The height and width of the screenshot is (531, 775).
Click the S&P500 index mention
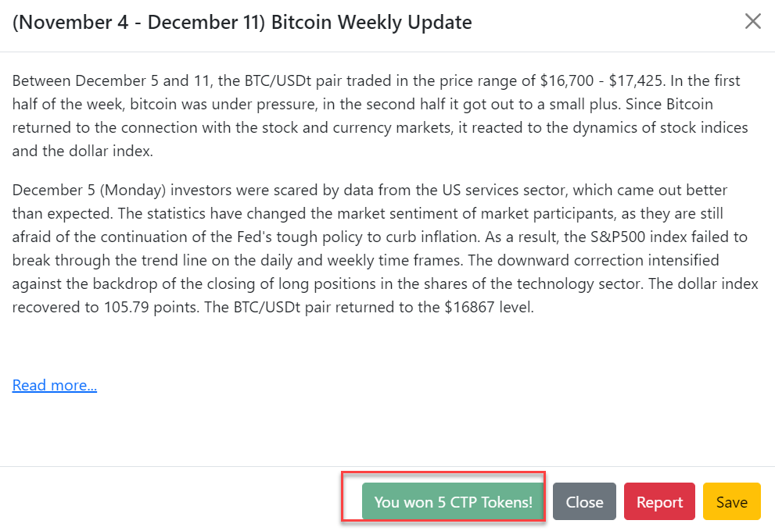click(638, 237)
